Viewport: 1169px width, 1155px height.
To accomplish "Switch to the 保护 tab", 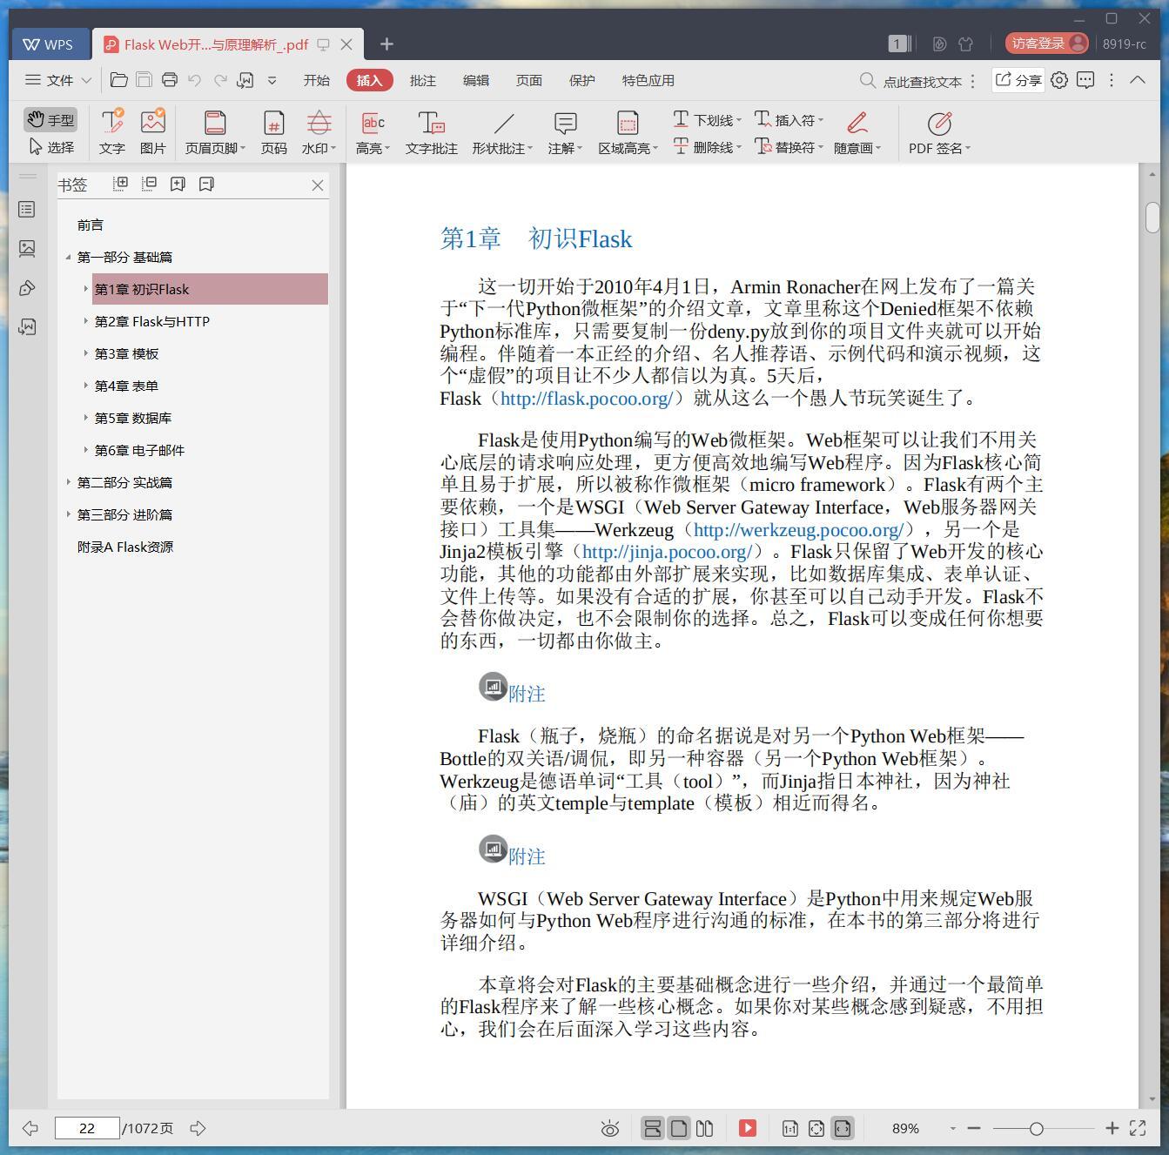I will pyautogui.click(x=581, y=80).
